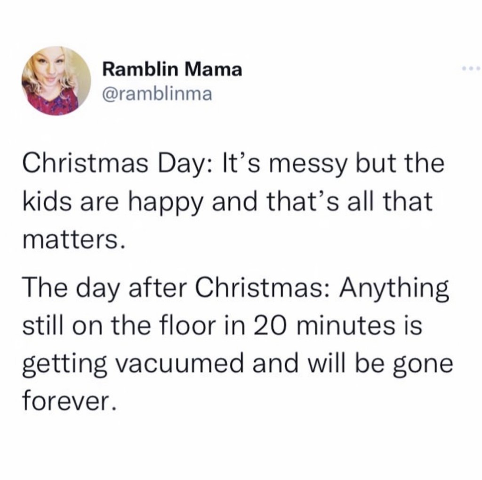482x480 pixels.
Task: Click the line "still on the floor in 20 minutes is"
Action: (x=222, y=324)
